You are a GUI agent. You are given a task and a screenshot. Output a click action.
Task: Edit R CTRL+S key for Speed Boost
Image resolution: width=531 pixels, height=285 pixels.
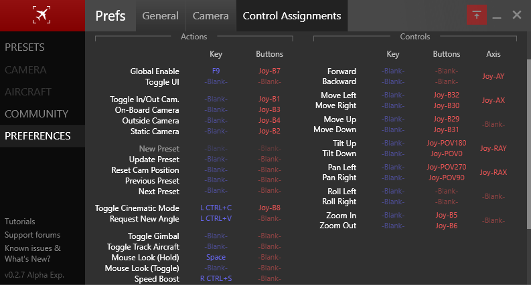pyautogui.click(x=216, y=278)
